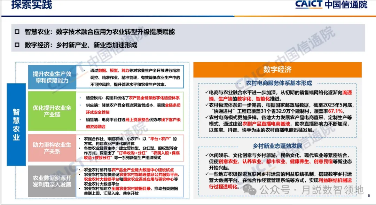Click the page number 6
This screenshot has width=376, height=205.
click(x=369, y=196)
